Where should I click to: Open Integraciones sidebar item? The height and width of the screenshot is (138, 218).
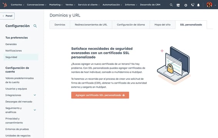[x=13, y=95]
